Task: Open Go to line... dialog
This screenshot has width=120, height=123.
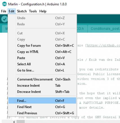Action: pos(42,70)
